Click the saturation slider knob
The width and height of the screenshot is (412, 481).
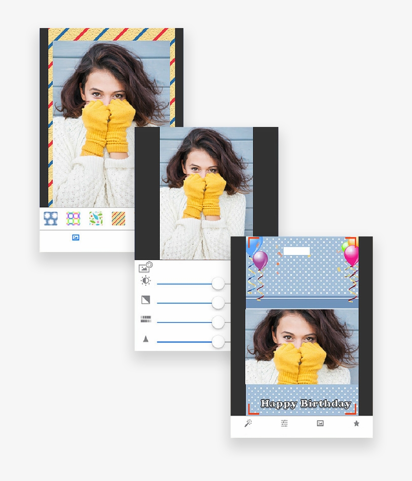point(218,322)
